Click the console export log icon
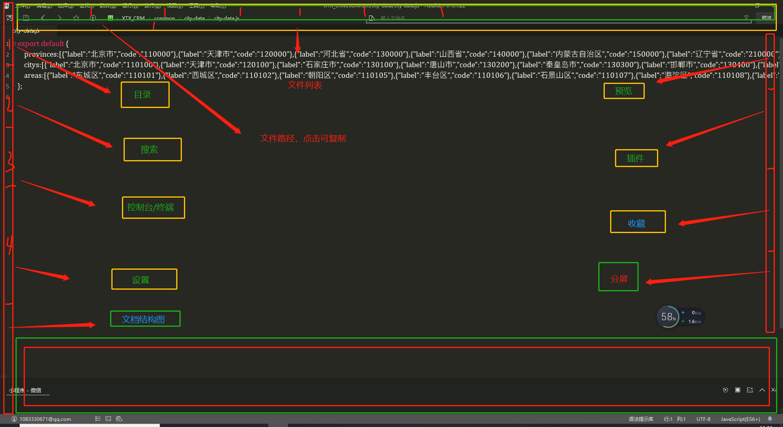Screen dimensions: 783x427 coord(750,390)
